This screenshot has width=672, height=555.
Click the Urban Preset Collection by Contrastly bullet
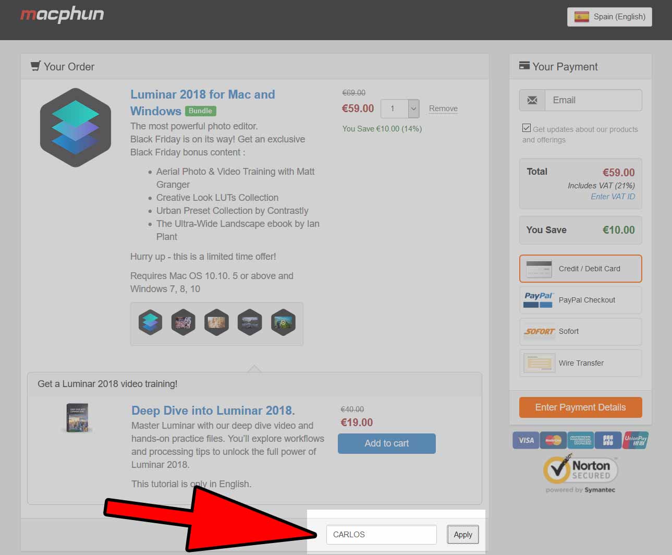(x=233, y=211)
